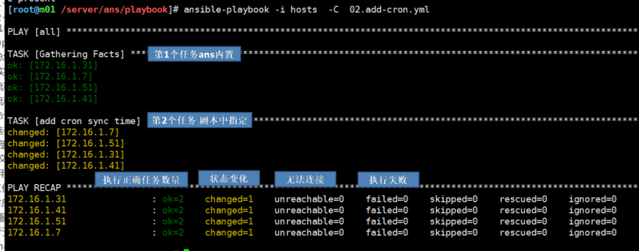Viewport: 639px width, 251px height.
Task: Click the 'PLAY [all]' header line
Action: coord(35,31)
